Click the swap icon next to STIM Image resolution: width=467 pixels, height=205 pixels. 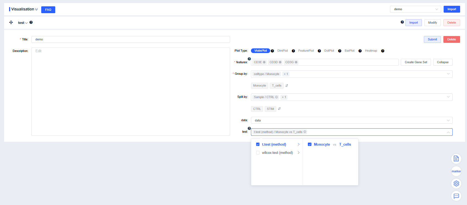tap(279, 109)
